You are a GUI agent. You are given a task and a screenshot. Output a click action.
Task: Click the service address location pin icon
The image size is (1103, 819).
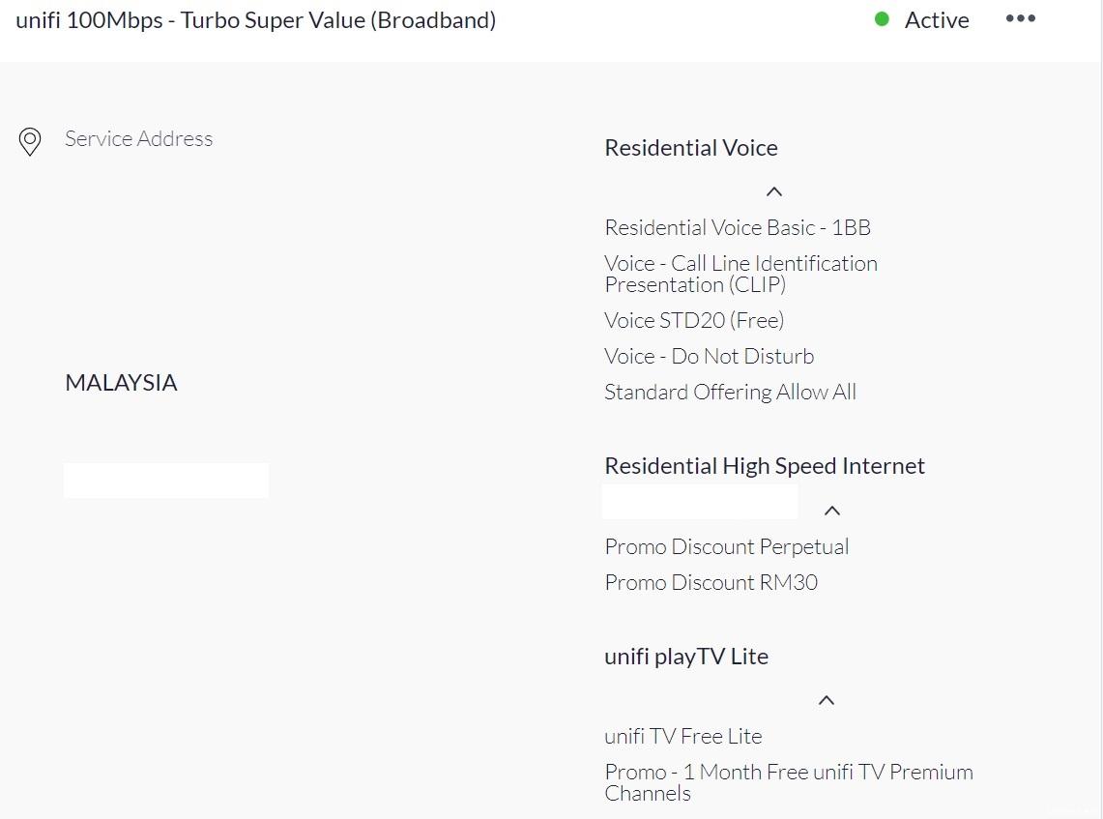30,142
